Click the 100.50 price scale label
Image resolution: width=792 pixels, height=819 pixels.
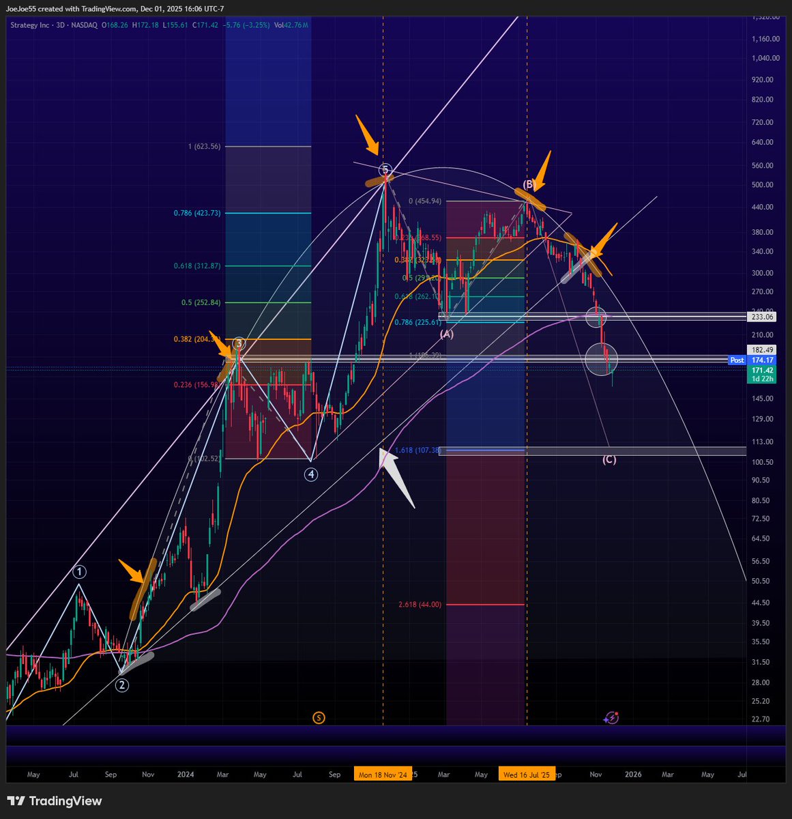click(x=762, y=462)
